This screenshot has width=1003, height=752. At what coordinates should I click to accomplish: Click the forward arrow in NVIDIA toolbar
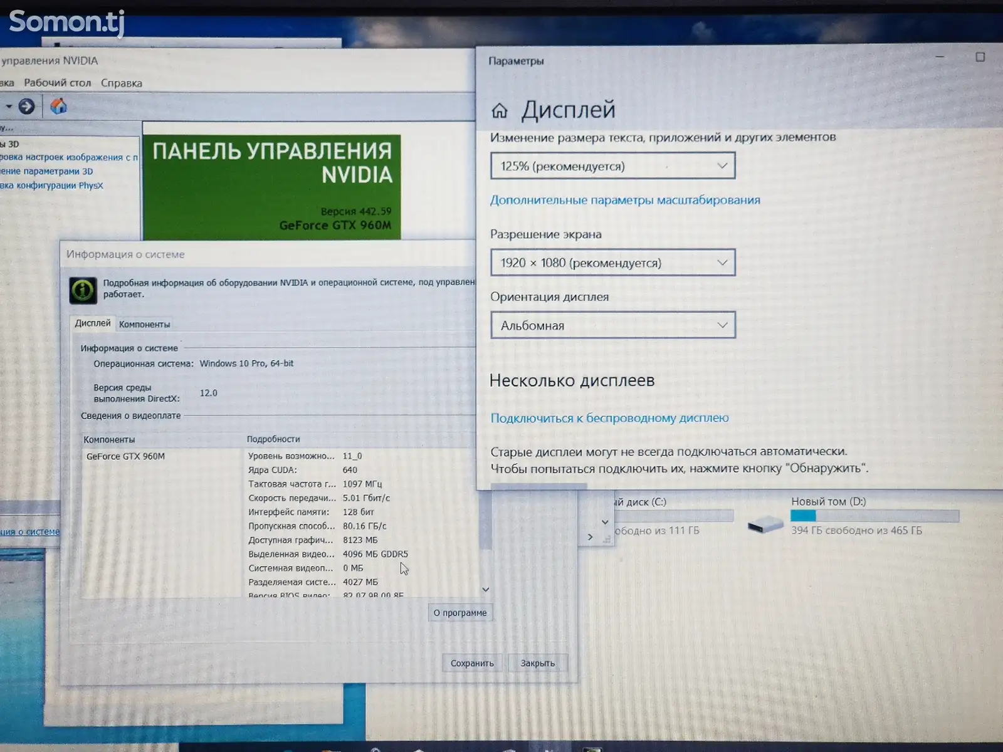click(x=26, y=107)
